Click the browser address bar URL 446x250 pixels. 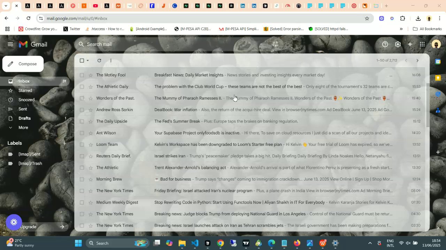77,18
